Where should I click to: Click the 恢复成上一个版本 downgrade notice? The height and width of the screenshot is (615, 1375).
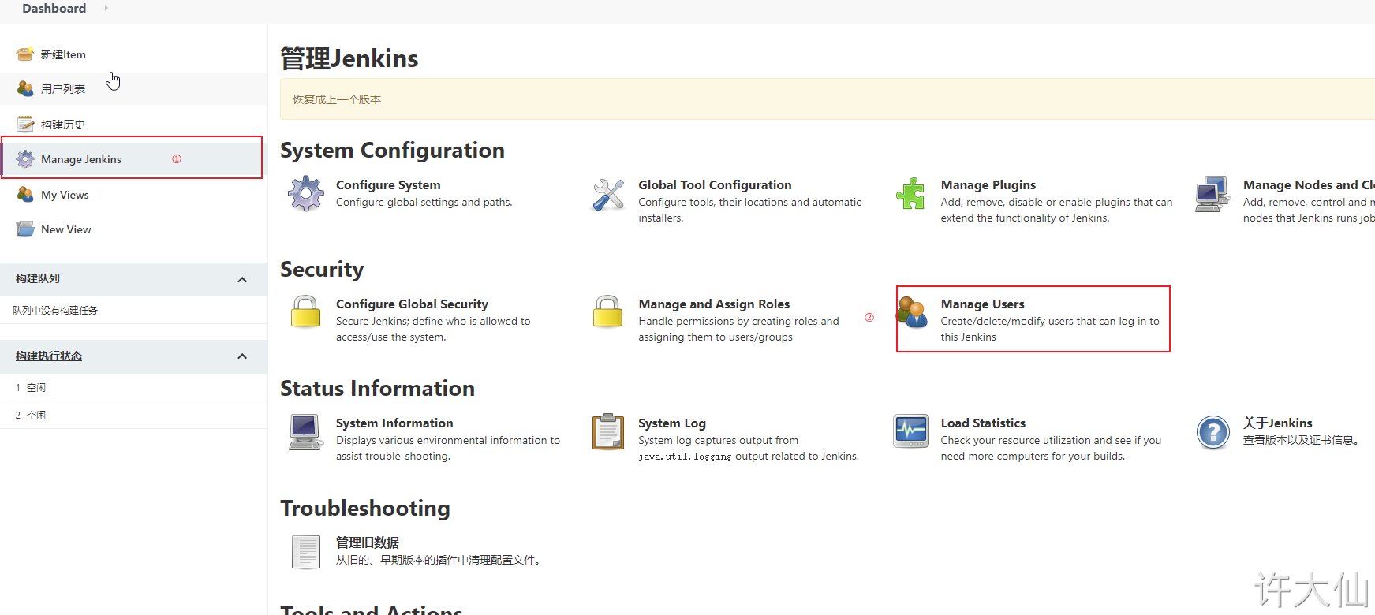coord(337,99)
